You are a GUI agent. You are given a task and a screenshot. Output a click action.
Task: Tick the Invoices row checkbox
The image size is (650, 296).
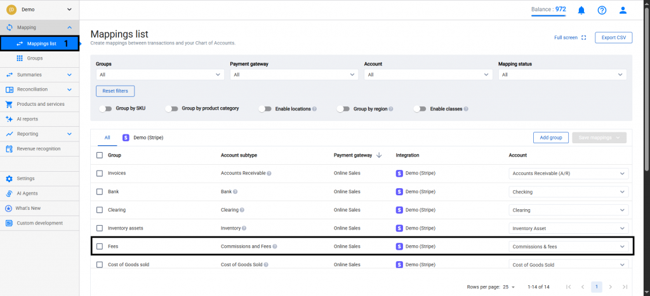click(99, 173)
